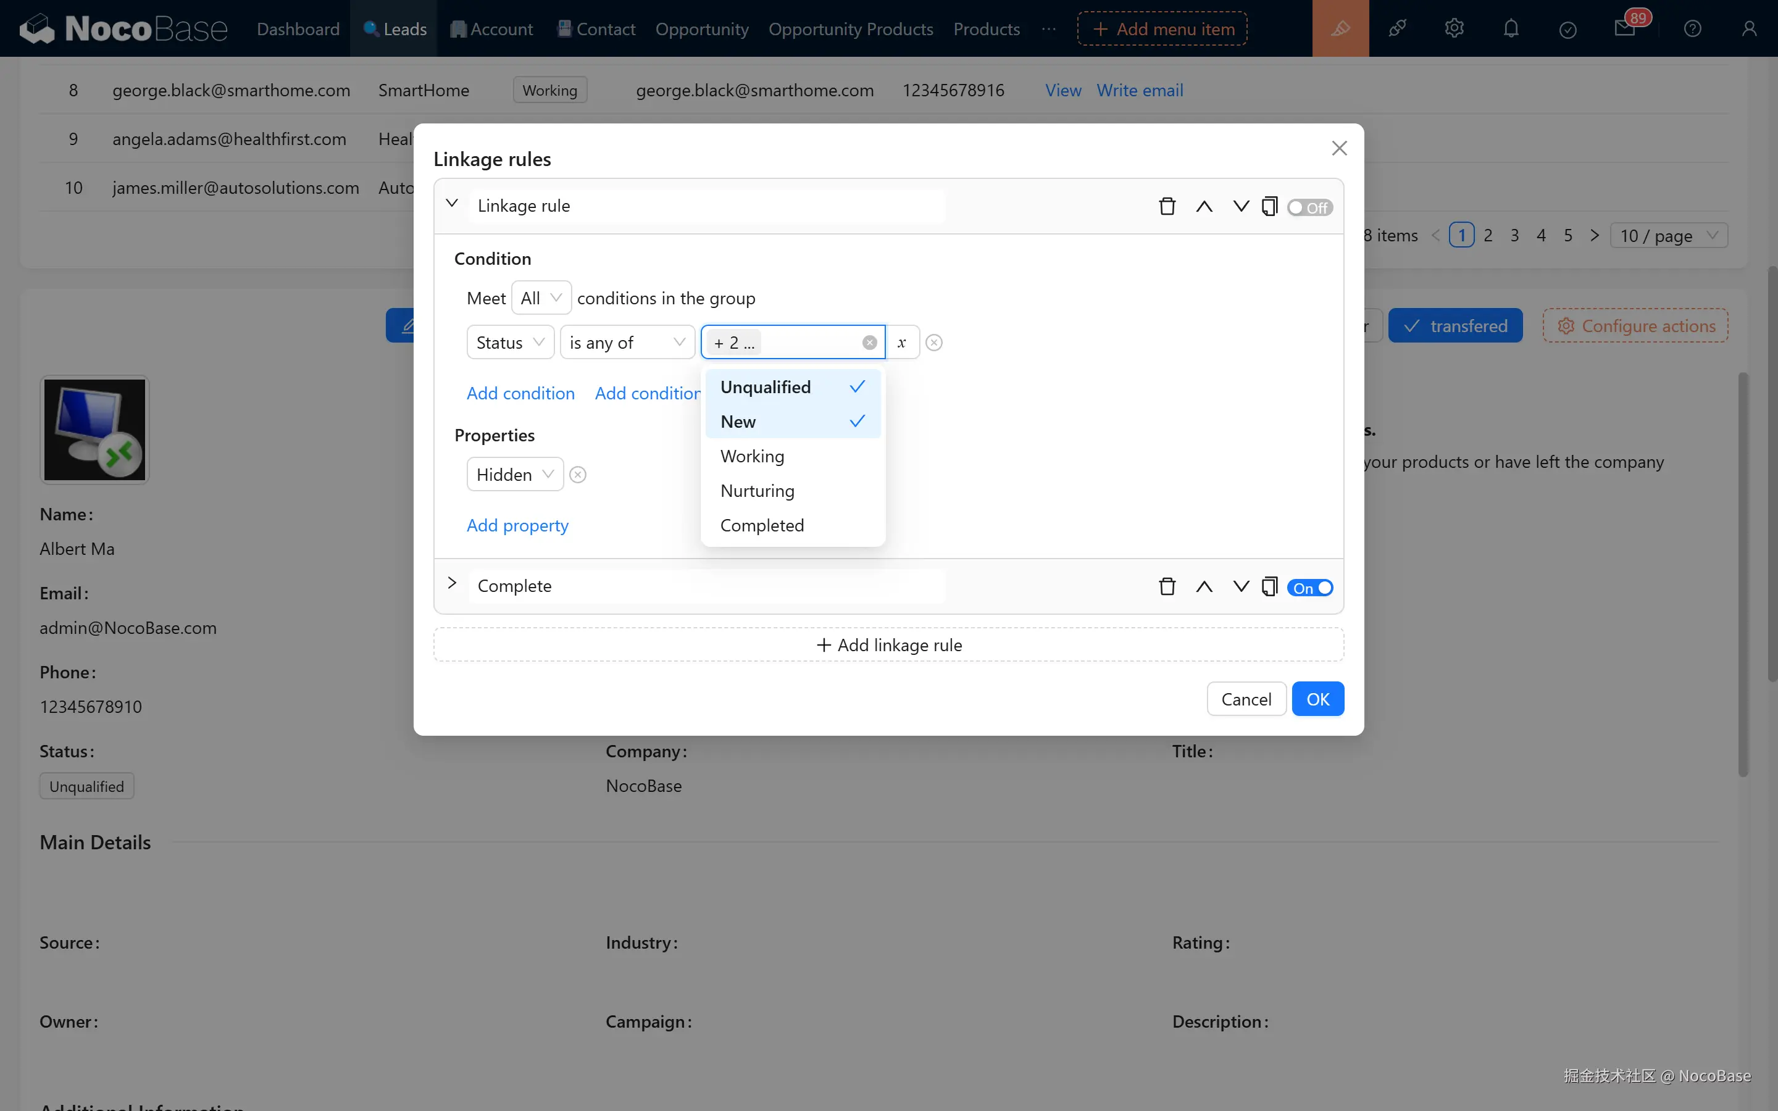Image resolution: width=1778 pixels, height=1111 pixels.
Task: Duplicate the Complete rule with its copy icon
Action: pyautogui.click(x=1269, y=586)
